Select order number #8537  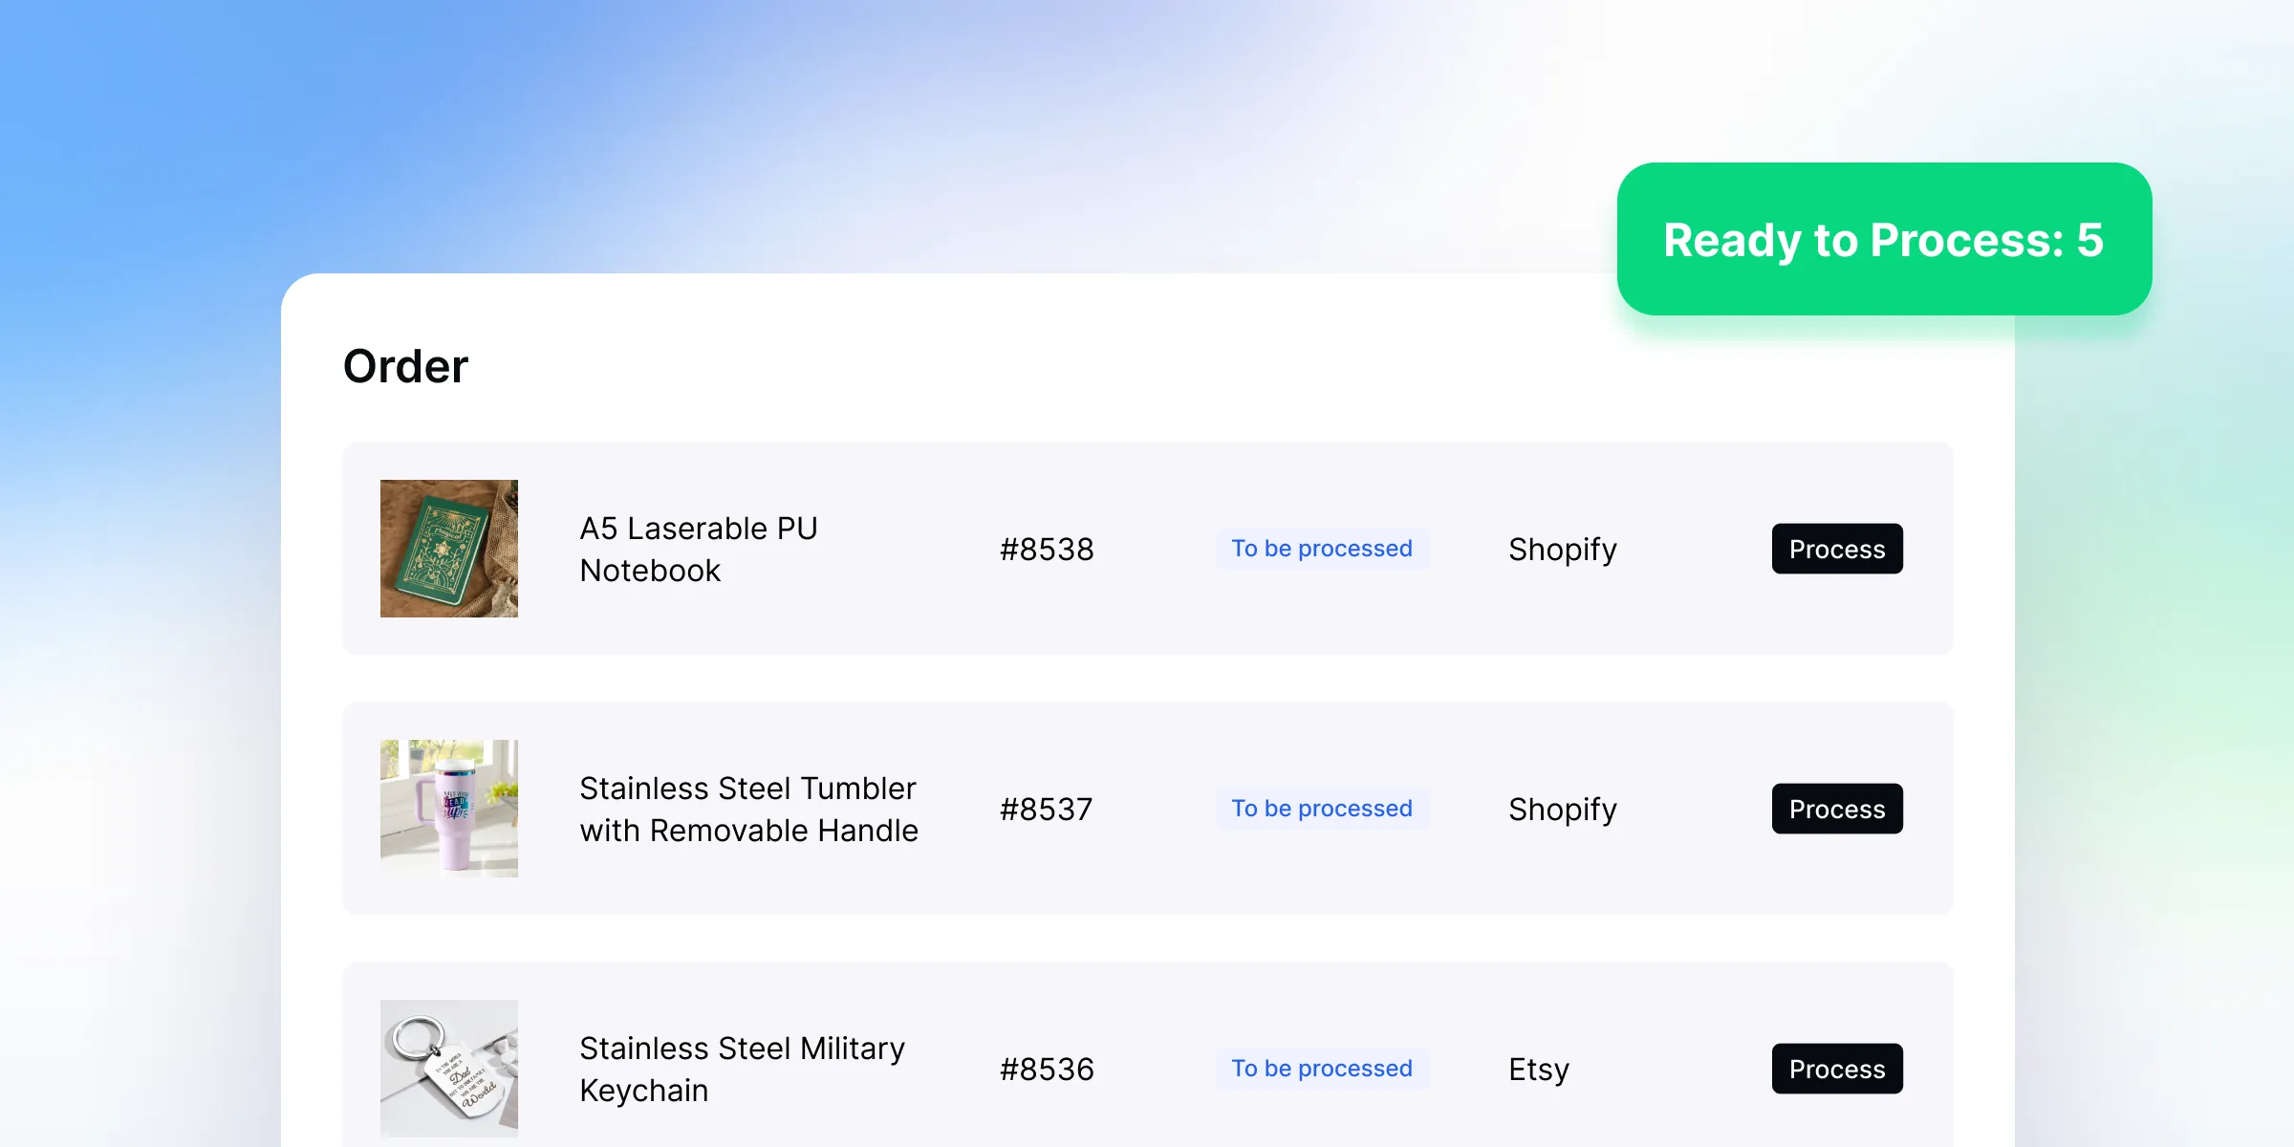[x=1046, y=810]
